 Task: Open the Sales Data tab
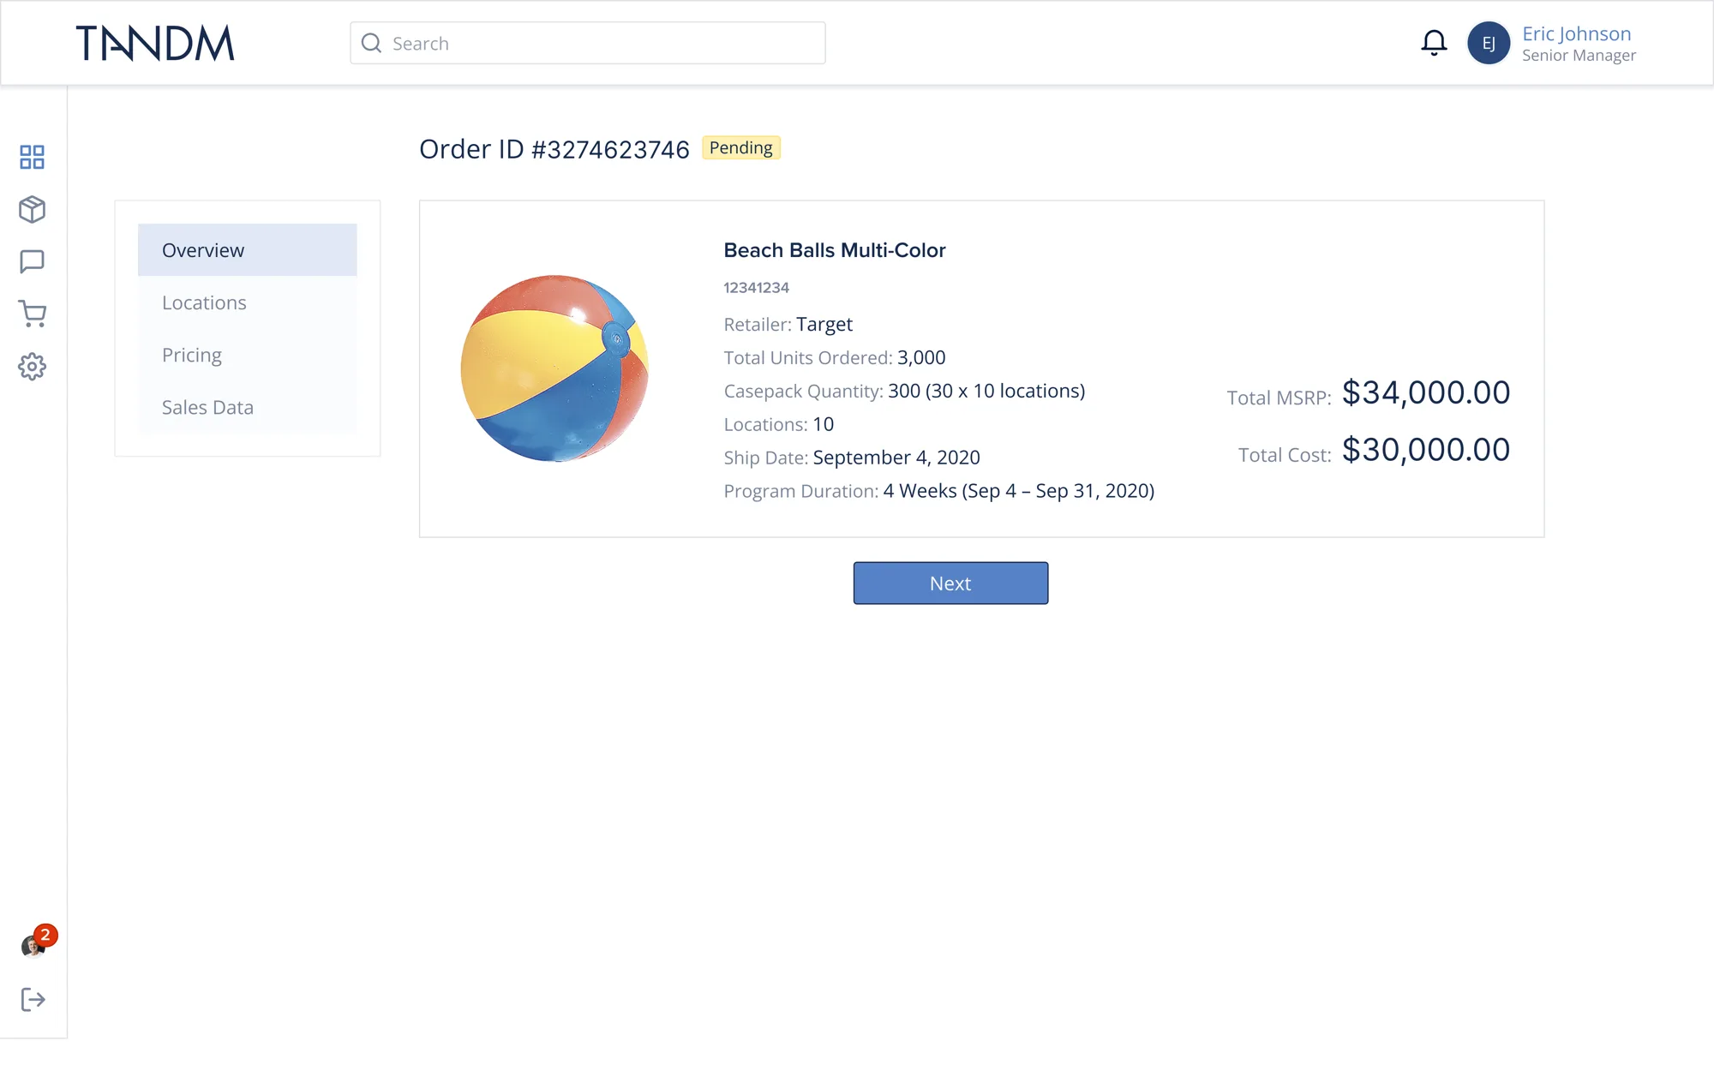click(247, 407)
